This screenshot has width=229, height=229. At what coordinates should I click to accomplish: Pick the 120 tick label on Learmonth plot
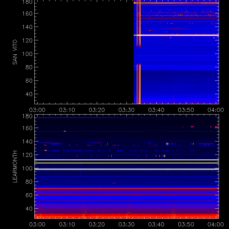[x=27, y=155]
